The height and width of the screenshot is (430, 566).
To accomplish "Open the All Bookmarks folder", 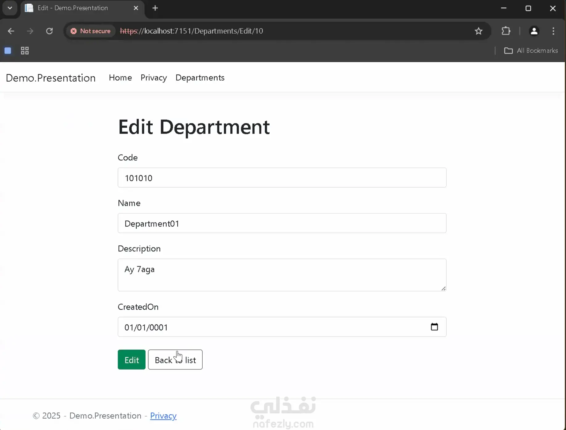I will tap(531, 51).
